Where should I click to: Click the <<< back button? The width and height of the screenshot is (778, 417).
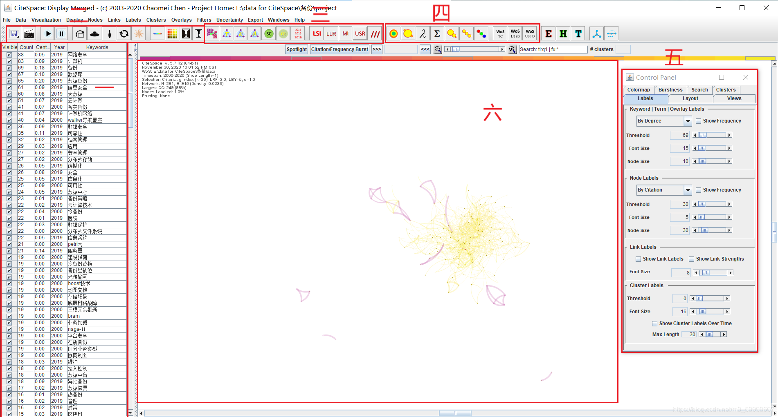(425, 49)
